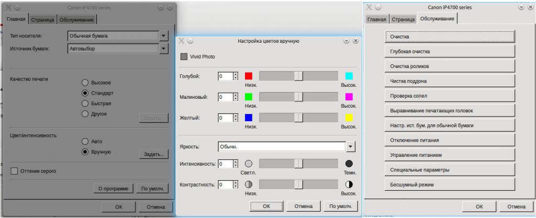The height and width of the screenshot is (218, 536).
Task: Click the blue low-yellow swatch
Action: (249, 118)
